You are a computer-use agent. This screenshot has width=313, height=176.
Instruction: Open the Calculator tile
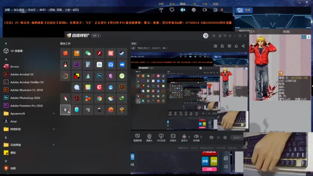pyautogui.click(x=88, y=65)
